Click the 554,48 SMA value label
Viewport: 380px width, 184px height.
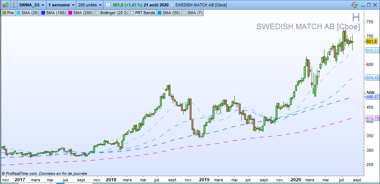tap(372, 78)
